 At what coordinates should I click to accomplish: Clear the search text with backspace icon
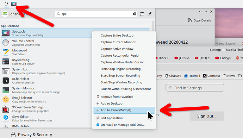[135, 14]
